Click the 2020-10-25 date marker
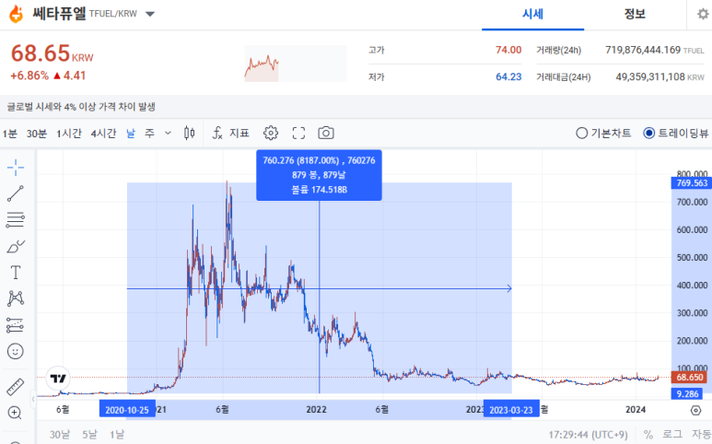This screenshot has height=444, width=712. coord(127,410)
